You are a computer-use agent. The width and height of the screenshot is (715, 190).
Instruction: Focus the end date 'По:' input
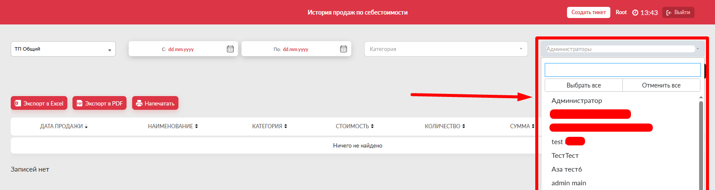click(x=296, y=49)
